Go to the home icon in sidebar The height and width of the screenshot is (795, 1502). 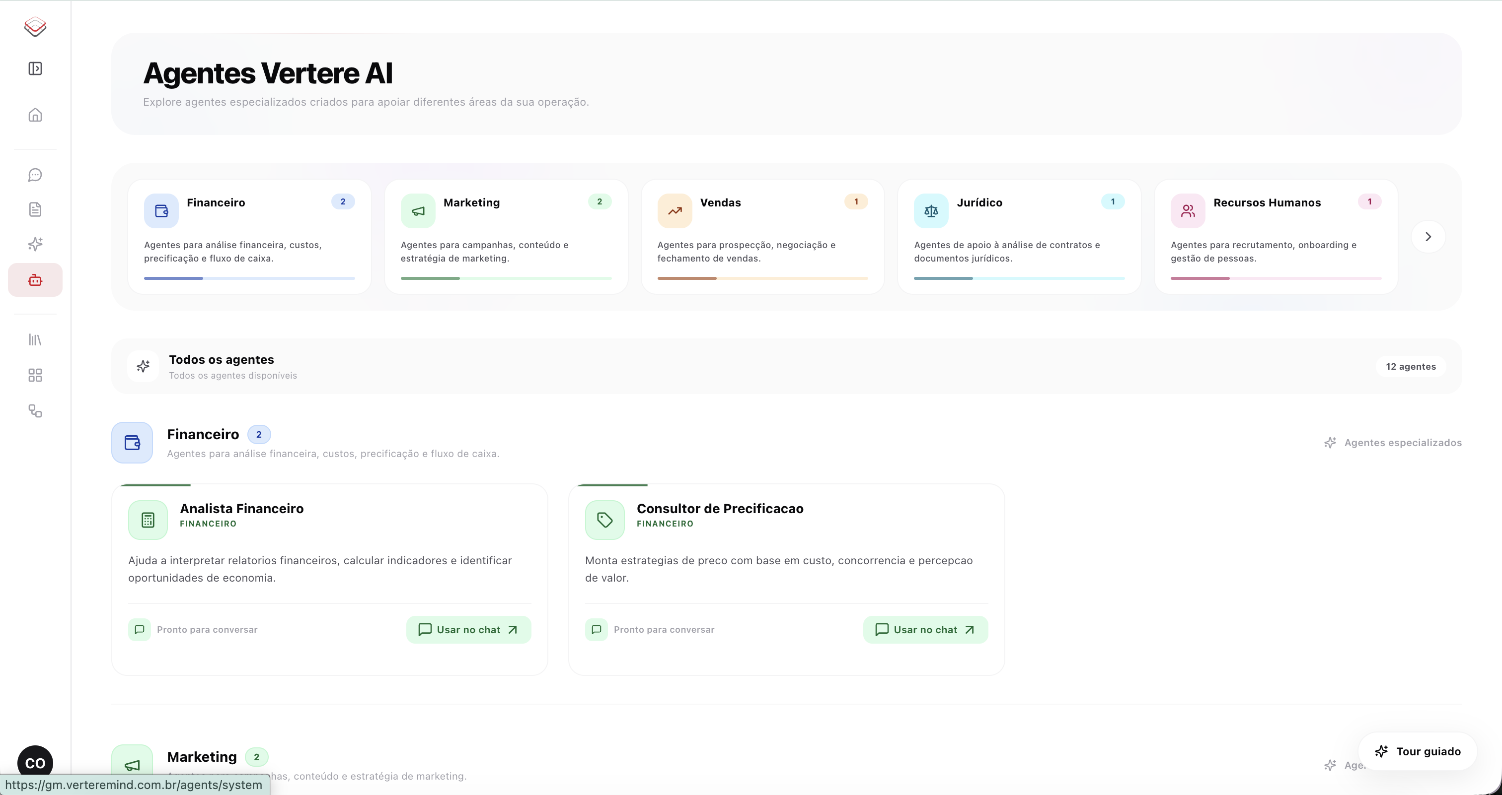tap(35, 115)
